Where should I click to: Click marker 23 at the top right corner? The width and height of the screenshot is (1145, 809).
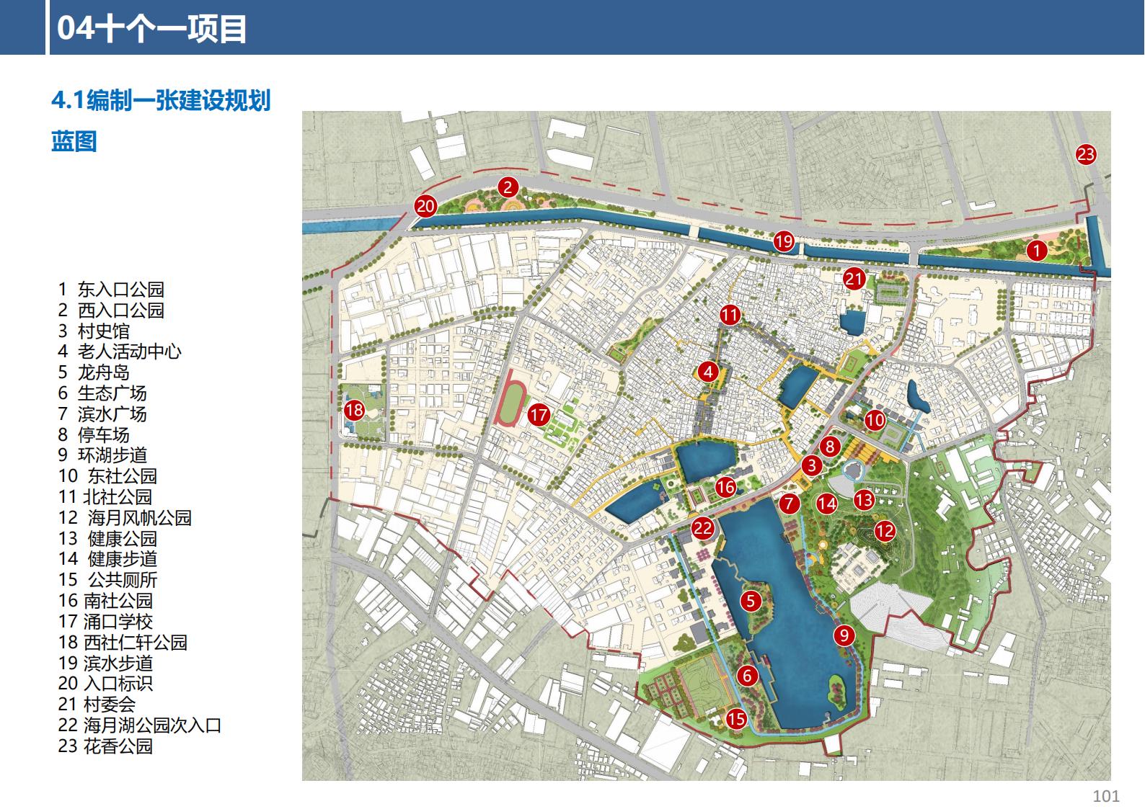pyautogui.click(x=1086, y=154)
